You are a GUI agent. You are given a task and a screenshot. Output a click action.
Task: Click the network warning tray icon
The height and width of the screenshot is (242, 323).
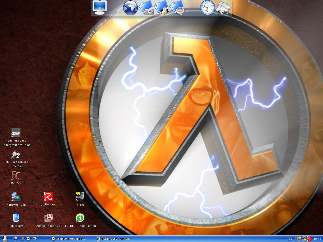[x=304, y=239]
